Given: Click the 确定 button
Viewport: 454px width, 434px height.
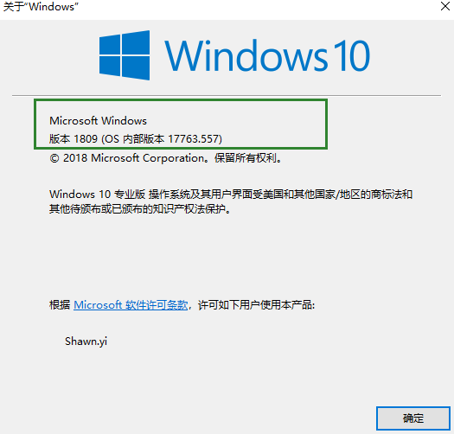Looking at the screenshot, I should click(x=413, y=418).
